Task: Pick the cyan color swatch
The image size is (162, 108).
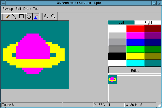Action: [135, 63]
